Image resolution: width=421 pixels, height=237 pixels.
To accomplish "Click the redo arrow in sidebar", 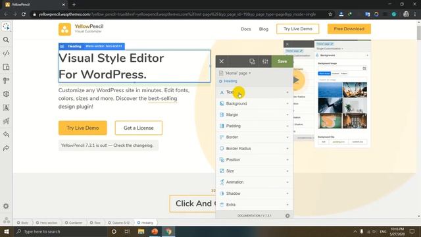I will [x=6, y=148].
